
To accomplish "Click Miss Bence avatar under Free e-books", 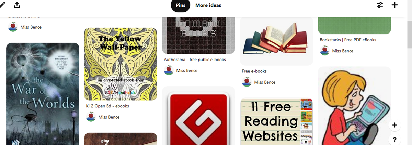I will (x=247, y=82).
